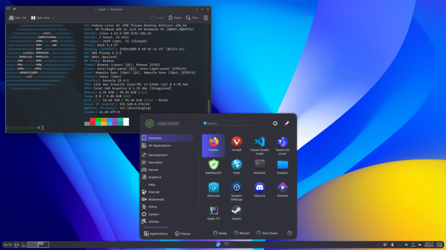Open the Help category
This screenshot has width=446, height=250.
pos(167,185)
